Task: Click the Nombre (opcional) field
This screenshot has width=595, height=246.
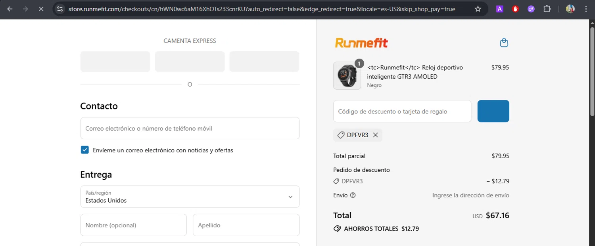Action: pos(133,225)
